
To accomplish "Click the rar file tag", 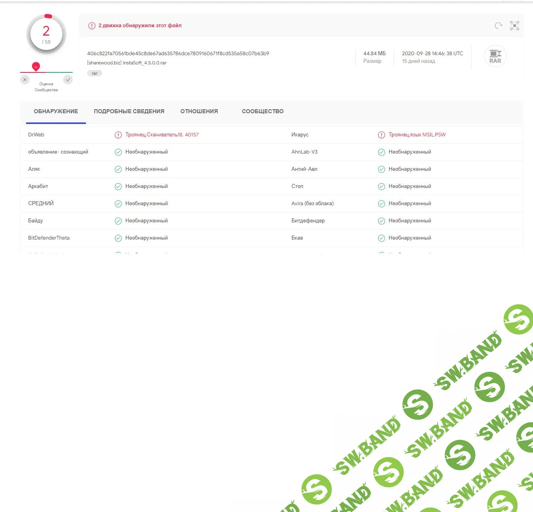I will pyautogui.click(x=95, y=74).
